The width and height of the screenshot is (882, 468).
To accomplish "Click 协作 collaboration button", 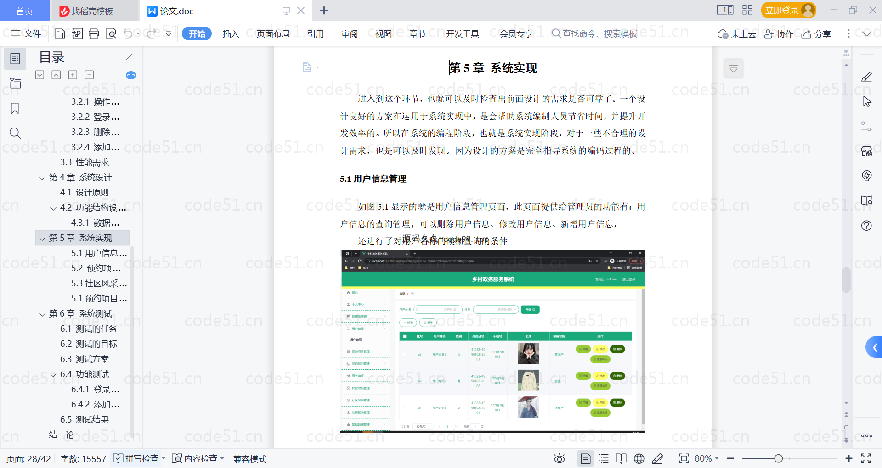I will tap(779, 34).
